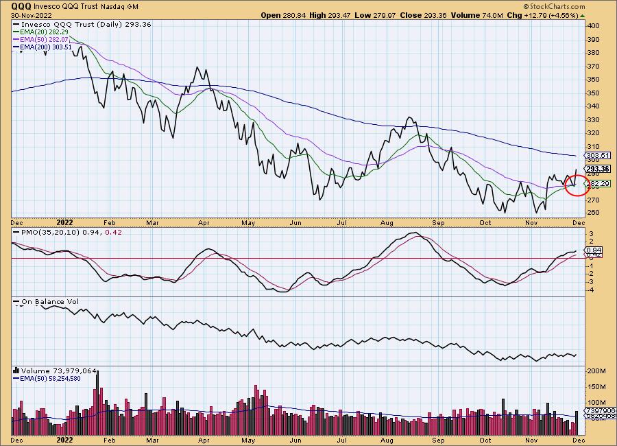Click the QQQ ticker symbol title
This screenshot has width=617, height=446.
[21, 6]
